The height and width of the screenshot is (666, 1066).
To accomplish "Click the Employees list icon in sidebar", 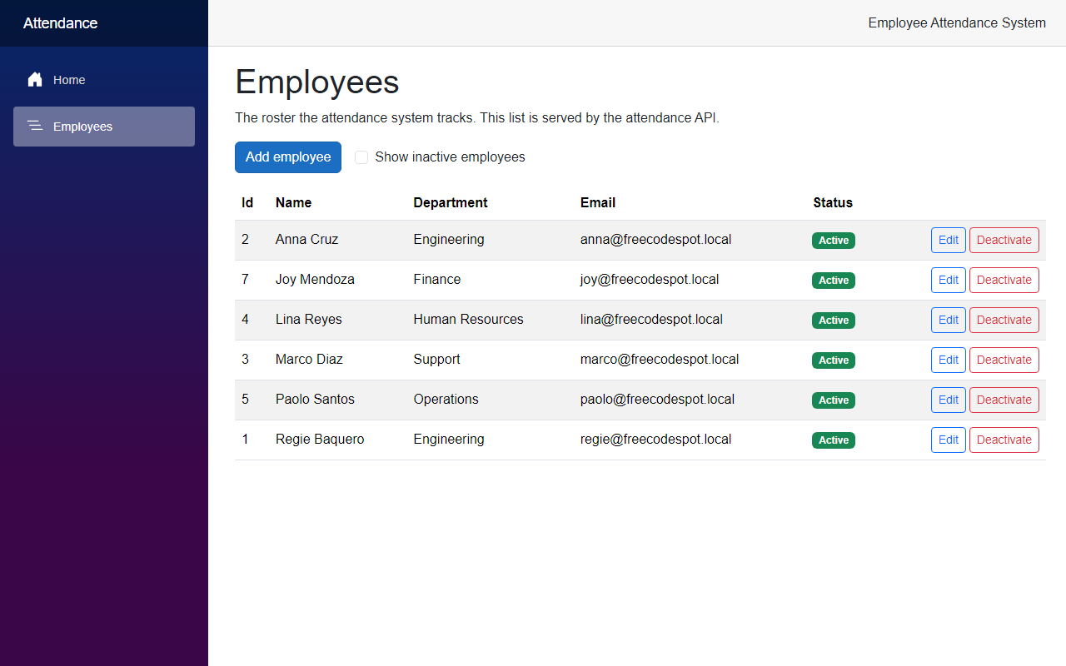I will (35, 127).
